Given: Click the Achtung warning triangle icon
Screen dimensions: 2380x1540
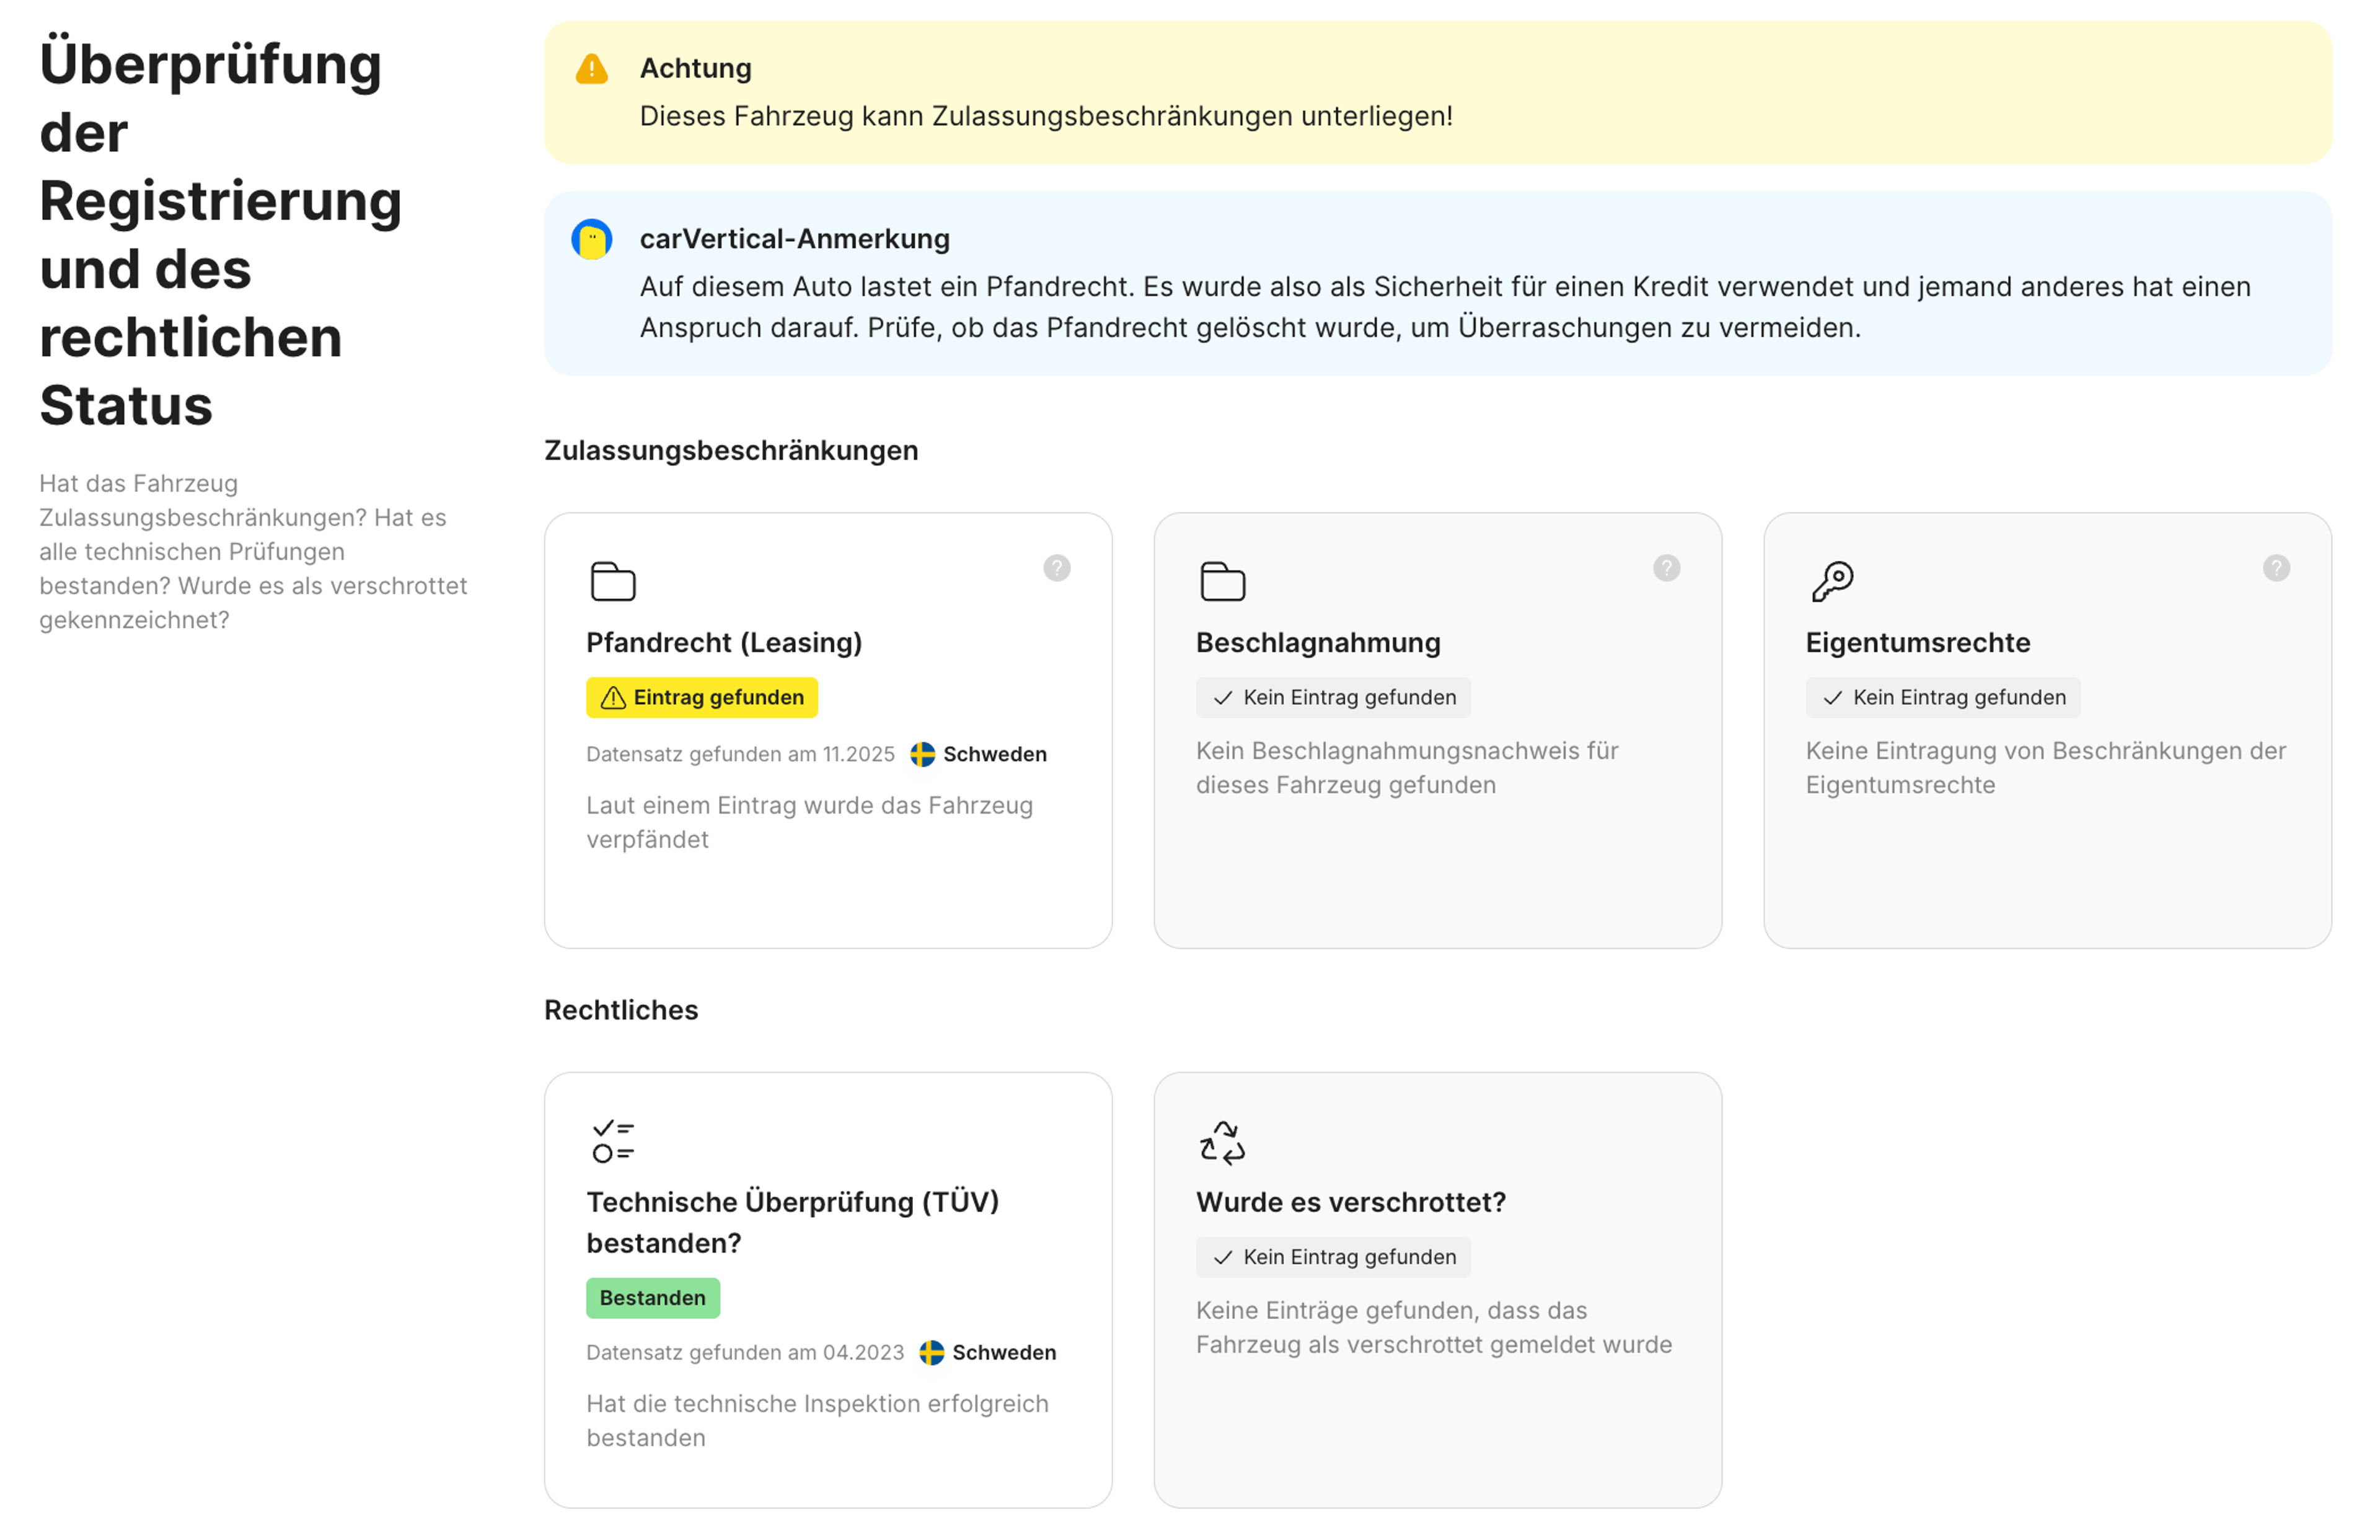Looking at the screenshot, I should click(x=592, y=69).
